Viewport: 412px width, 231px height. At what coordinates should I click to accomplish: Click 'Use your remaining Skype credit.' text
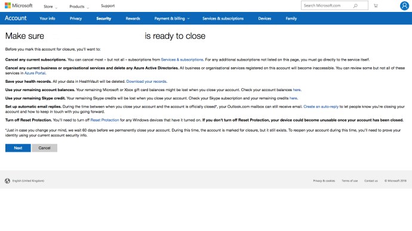35,98
